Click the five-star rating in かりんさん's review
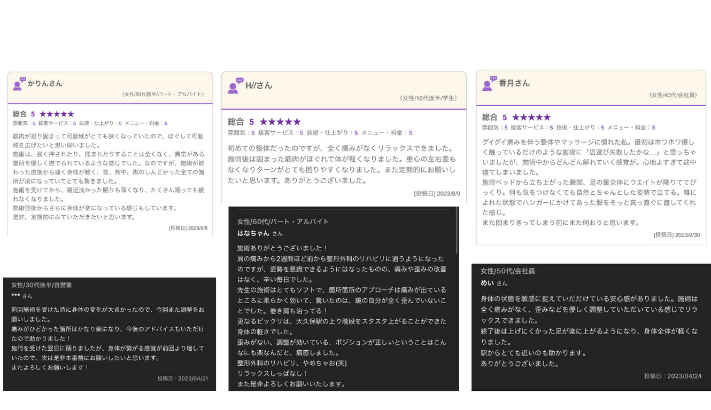 (x=57, y=114)
